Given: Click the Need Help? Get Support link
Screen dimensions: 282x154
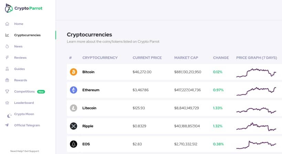Looking at the screenshot, I should pos(24,151).
